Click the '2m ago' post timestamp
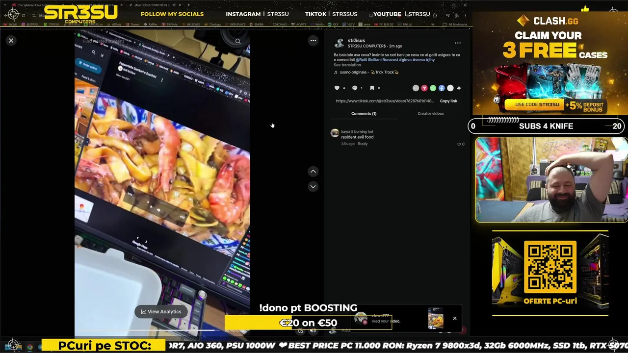This screenshot has height=353, width=628. [x=395, y=46]
